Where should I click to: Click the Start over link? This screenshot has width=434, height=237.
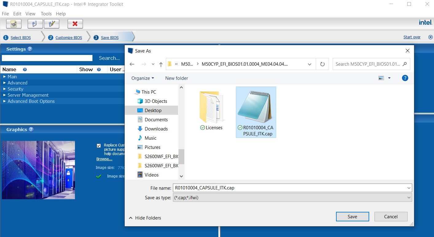[x=412, y=37]
